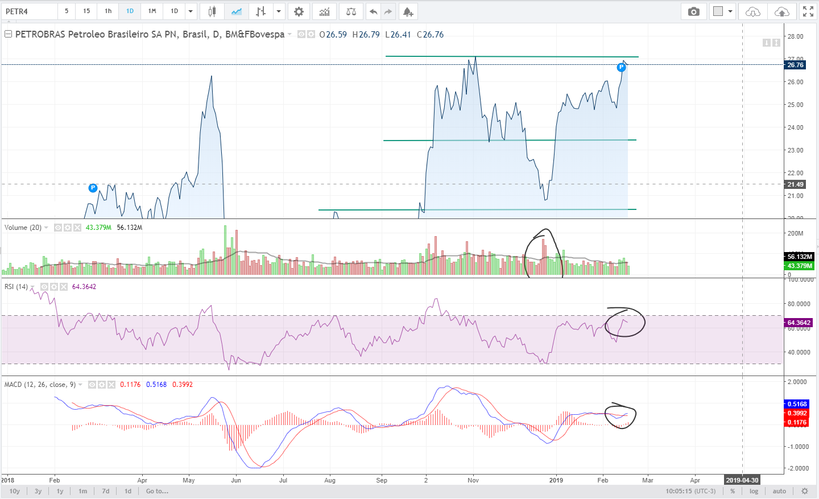Click the PETR4 symbol search field
Screen dimensions: 819x499
[30, 11]
